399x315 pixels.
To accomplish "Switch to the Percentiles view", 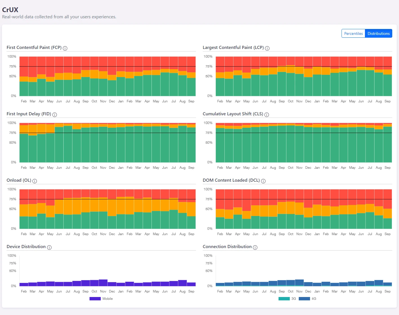I will (x=353, y=33).
